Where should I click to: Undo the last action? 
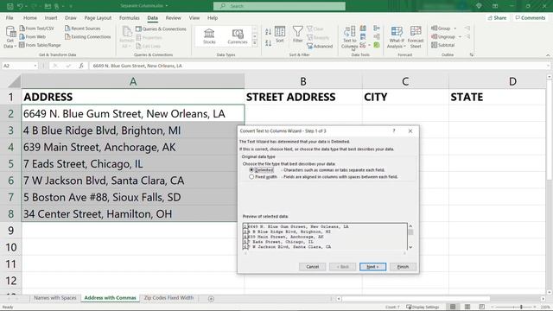click(20, 6)
